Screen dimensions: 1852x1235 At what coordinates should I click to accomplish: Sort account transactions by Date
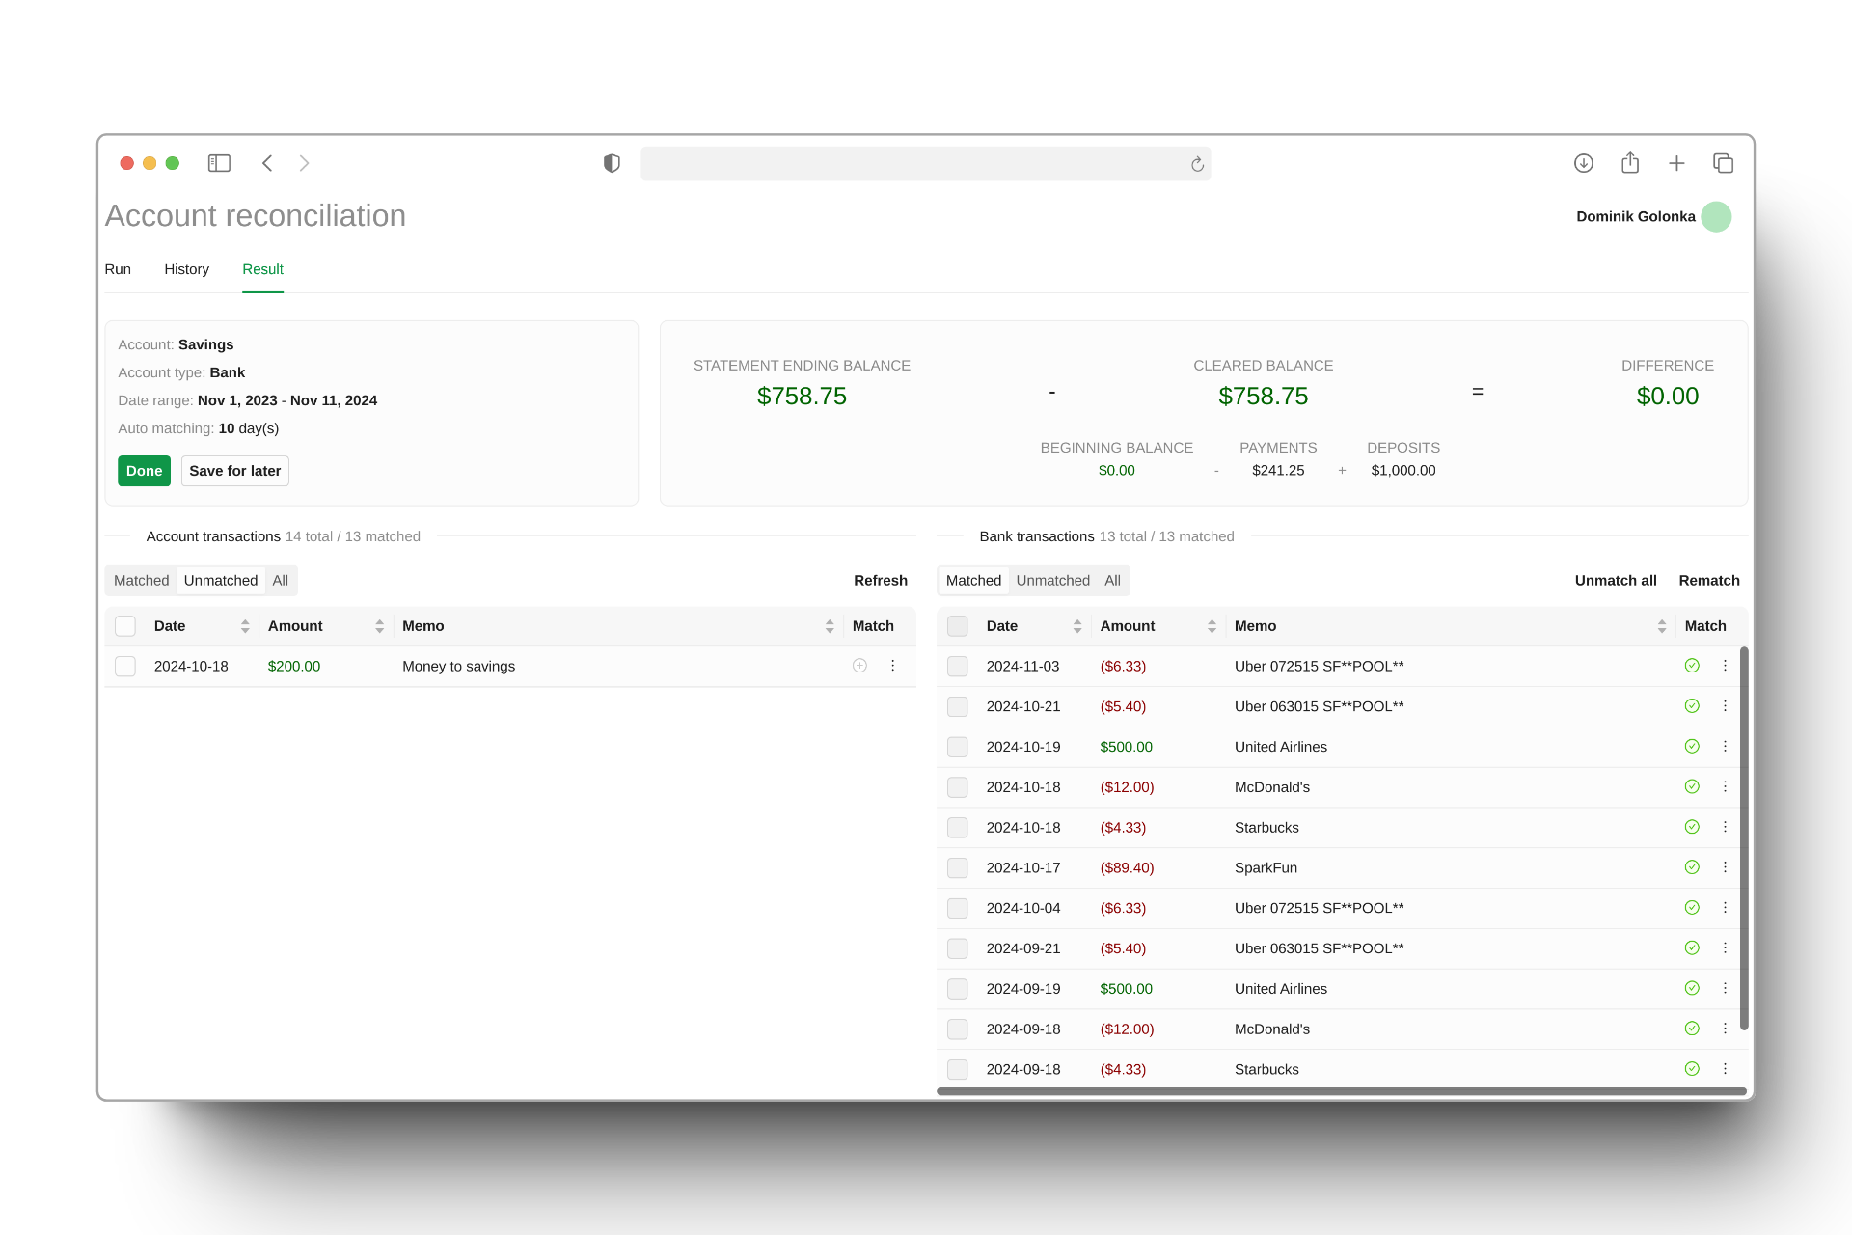click(245, 626)
